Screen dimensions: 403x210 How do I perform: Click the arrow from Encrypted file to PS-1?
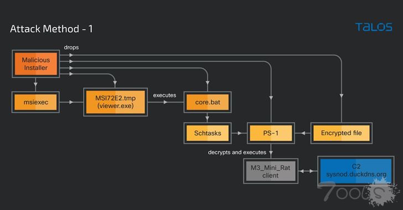[303, 133]
